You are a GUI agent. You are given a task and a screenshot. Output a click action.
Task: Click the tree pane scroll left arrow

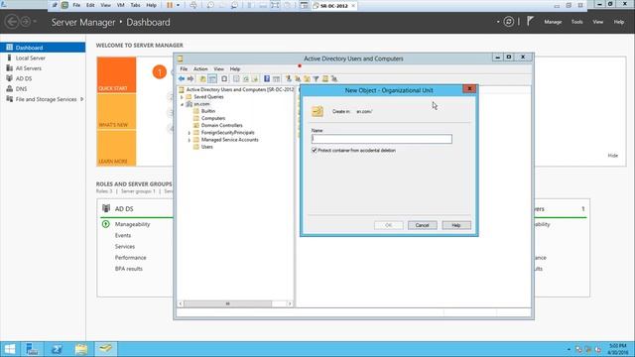tap(181, 303)
